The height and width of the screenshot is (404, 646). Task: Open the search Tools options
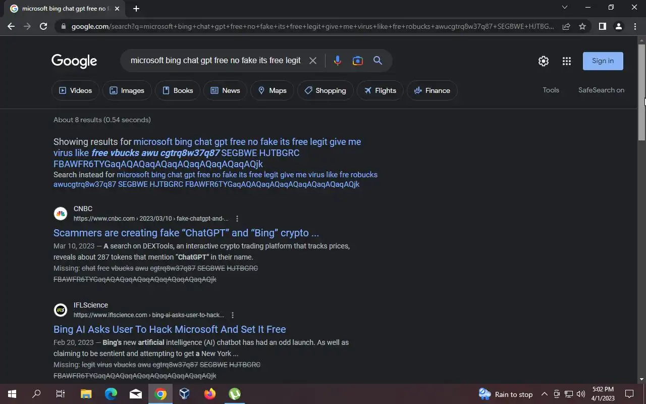[x=551, y=90]
